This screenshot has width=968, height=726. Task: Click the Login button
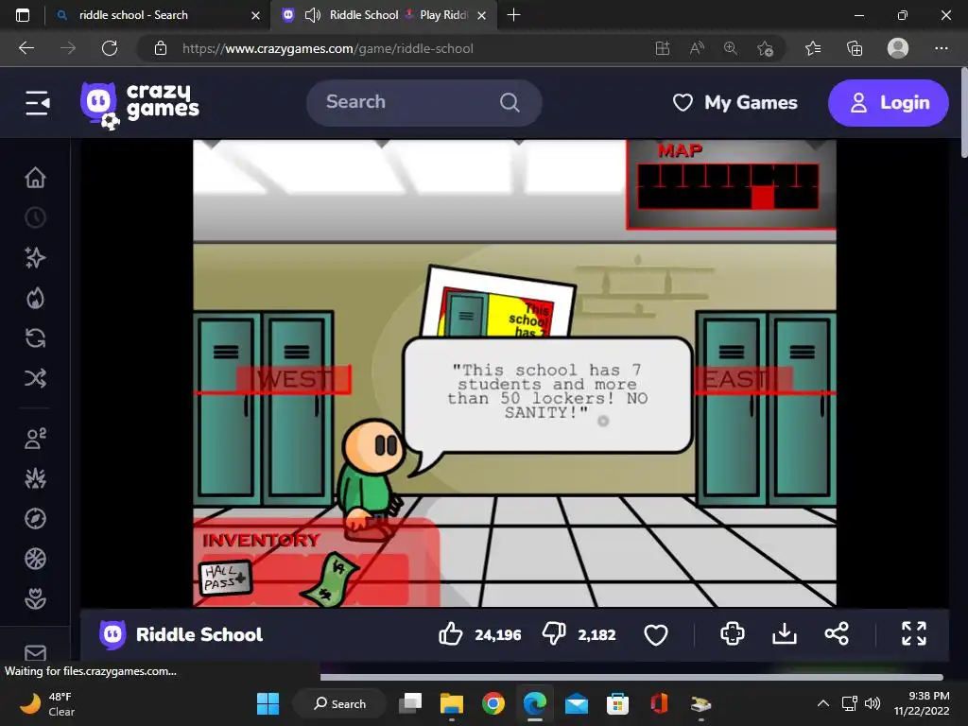(889, 102)
